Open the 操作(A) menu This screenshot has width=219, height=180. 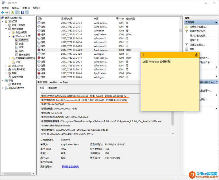pos(16,8)
